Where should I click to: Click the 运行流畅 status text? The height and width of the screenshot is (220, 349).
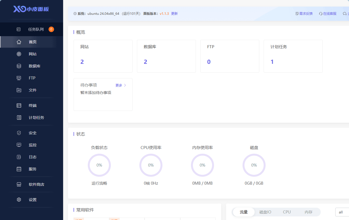tap(99, 183)
